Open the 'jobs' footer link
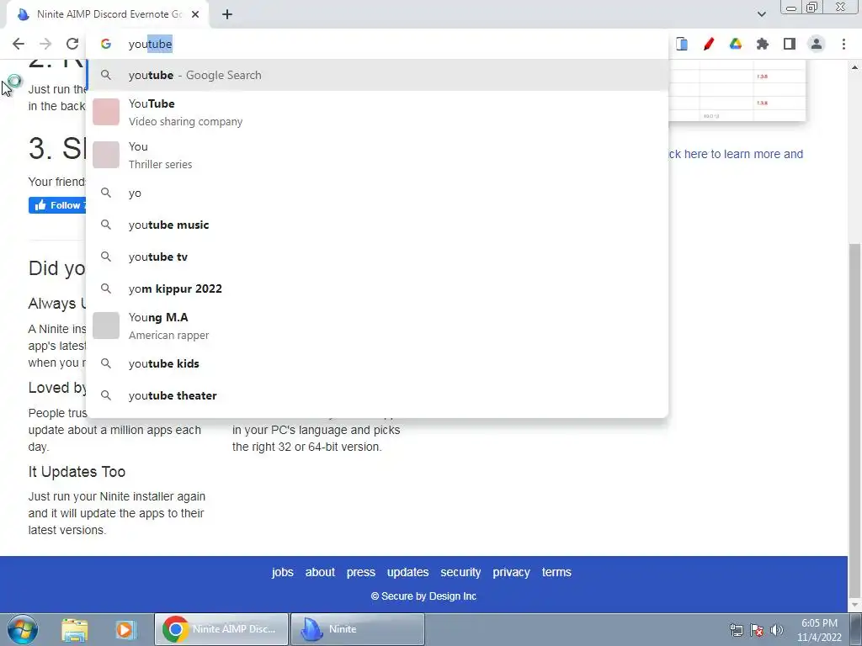Viewport: 862px width, 646px height. coord(283,572)
